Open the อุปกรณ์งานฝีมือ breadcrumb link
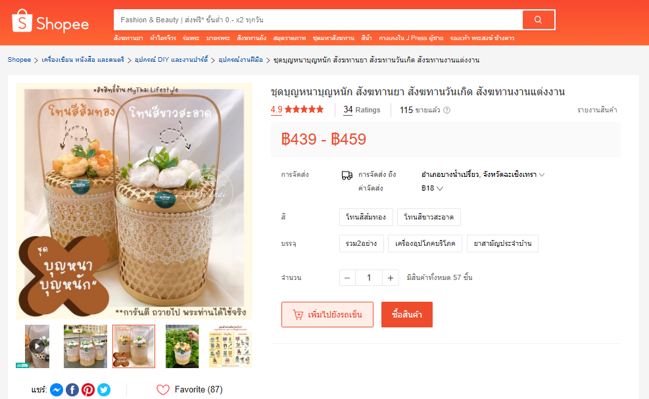The height and width of the screenshot is (399, 649). click(x=241, y=60)
